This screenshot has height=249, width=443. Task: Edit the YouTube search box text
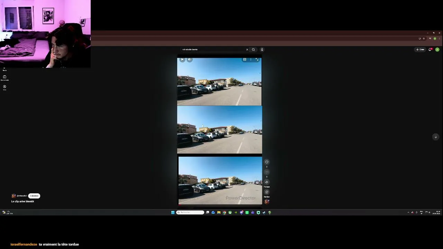tap(213, 49)
